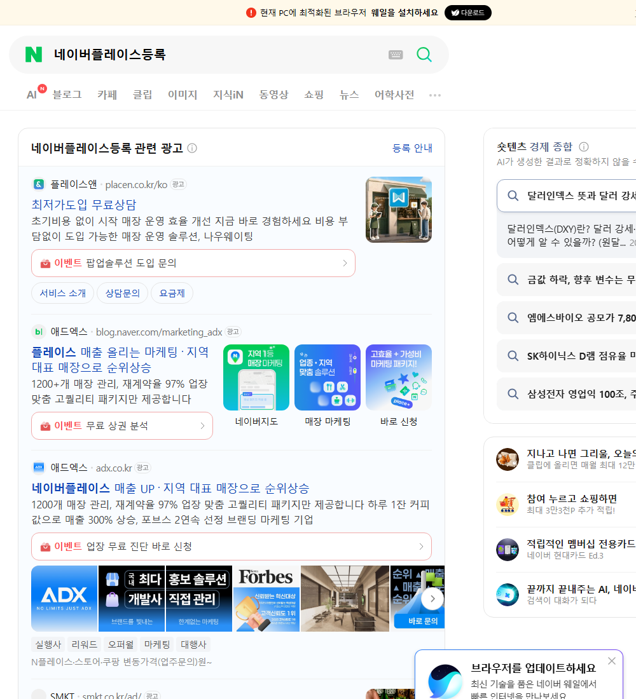This screenshot has height=699, width=636.
Task: Click card icon beside 적립적인 멤버십 전용카드
Action: click(508, 549)
